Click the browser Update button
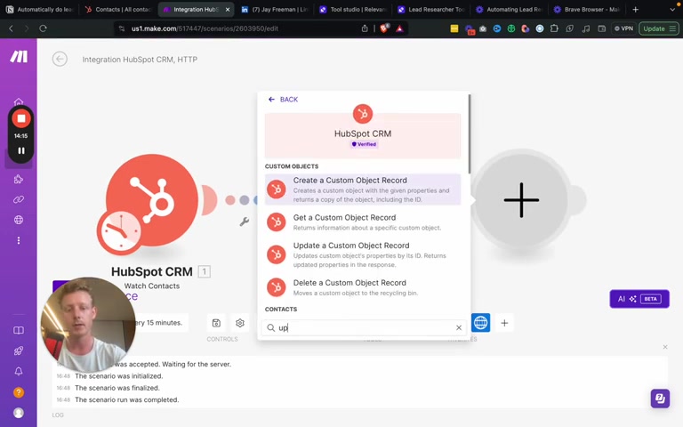Viewport: 683px width, 427px height. click(x=659, y=28)
